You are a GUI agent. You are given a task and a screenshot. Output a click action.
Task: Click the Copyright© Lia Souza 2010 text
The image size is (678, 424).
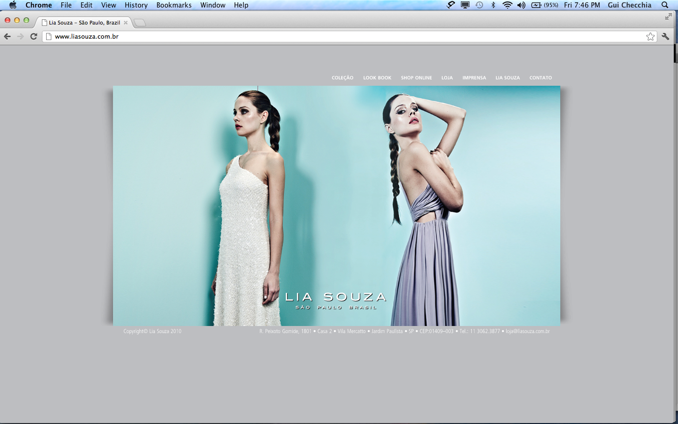[x=152, y=331]
